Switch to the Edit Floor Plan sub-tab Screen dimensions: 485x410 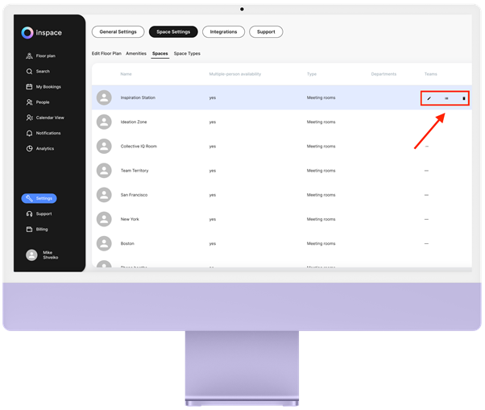click(106, 53)
